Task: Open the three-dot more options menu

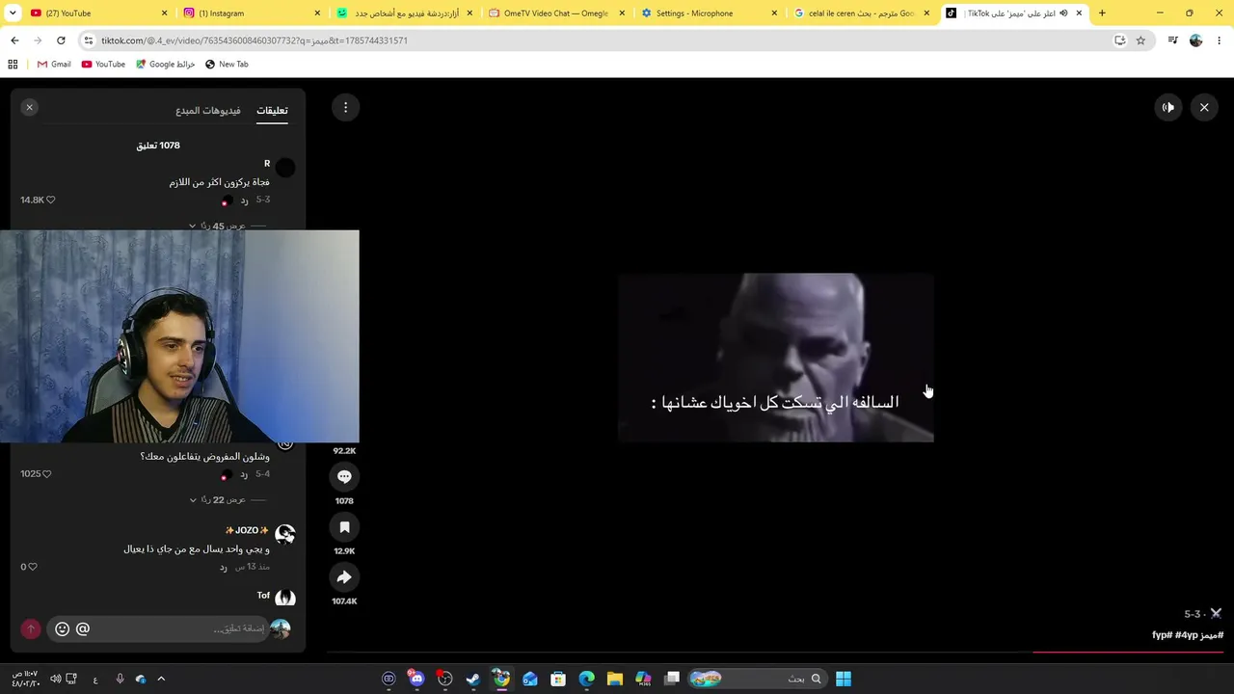Action: click(345, 107)
